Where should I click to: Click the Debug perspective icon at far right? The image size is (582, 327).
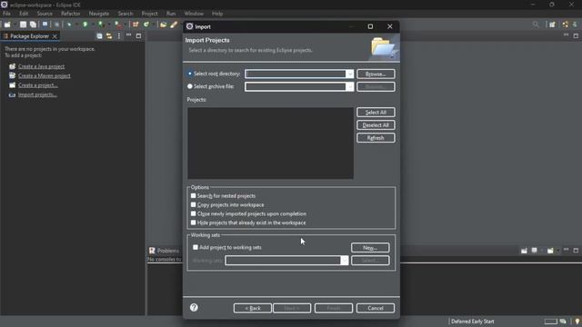(575, 25)
